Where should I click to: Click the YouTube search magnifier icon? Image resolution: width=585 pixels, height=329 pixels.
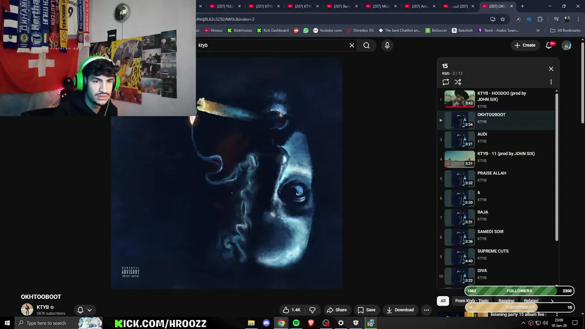[367, 45]
